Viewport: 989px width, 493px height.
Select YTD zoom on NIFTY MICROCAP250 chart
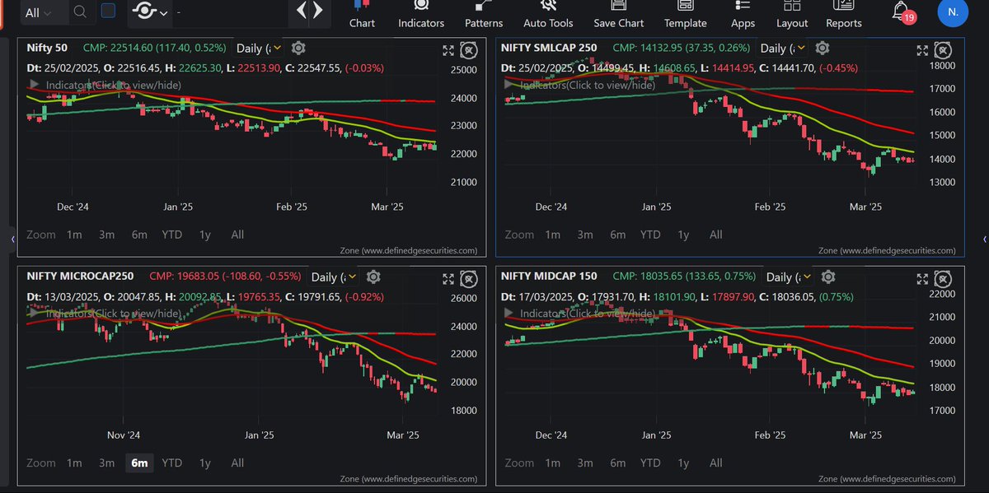coord(172,463)
